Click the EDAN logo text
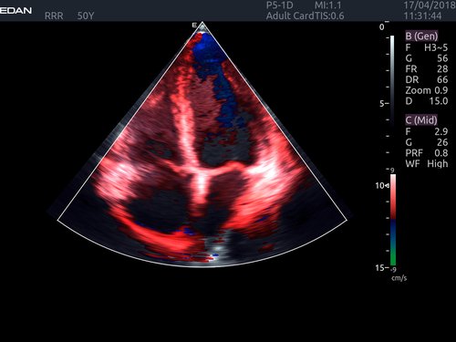The height and width of the screenshot is (342, 456). pyautogui.click(x=16, y=11)
